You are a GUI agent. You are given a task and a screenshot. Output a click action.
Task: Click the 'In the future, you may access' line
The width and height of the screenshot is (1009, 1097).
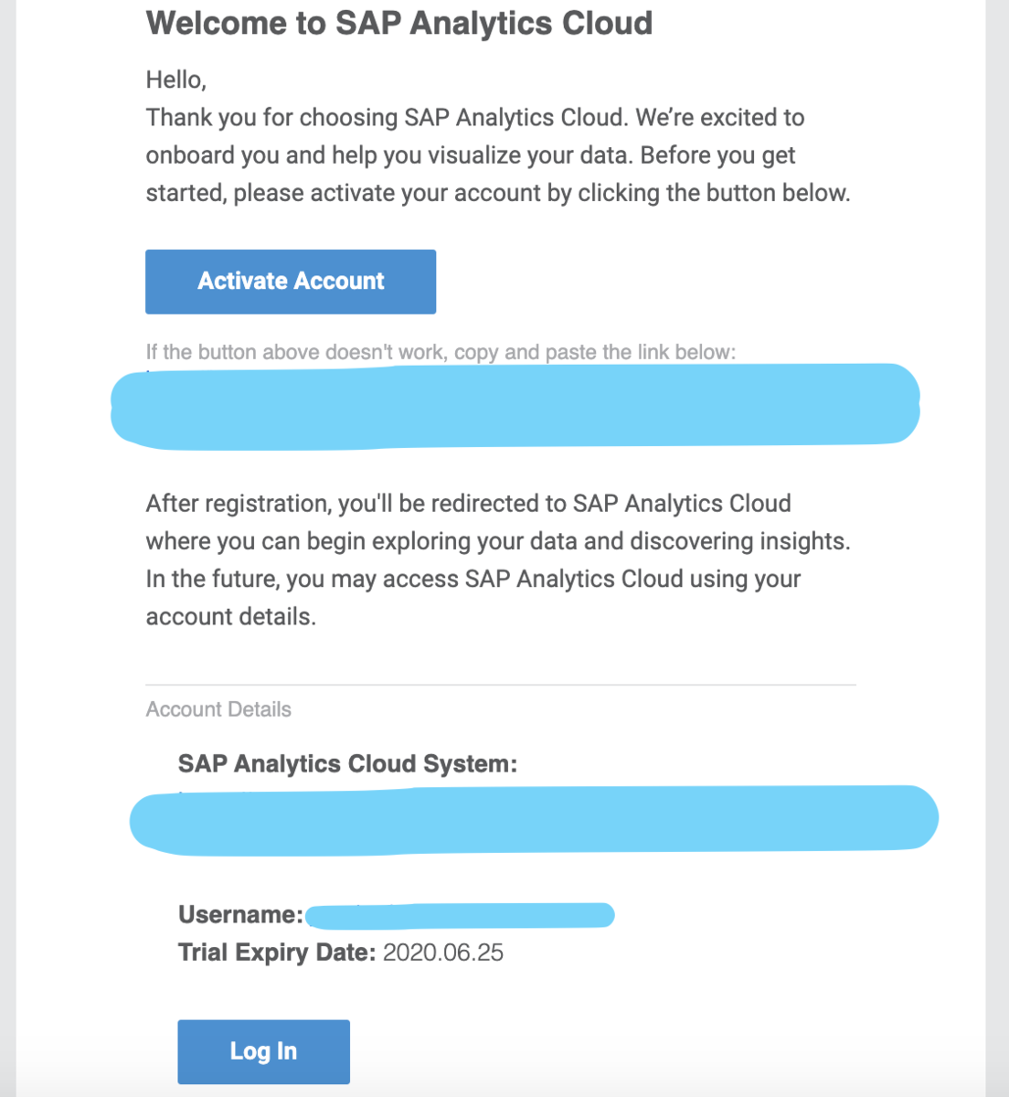473,580
